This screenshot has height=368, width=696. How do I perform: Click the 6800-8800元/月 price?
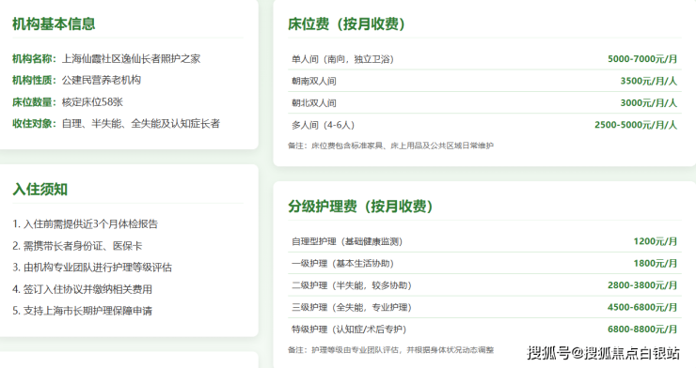click(x=642, y=329)
